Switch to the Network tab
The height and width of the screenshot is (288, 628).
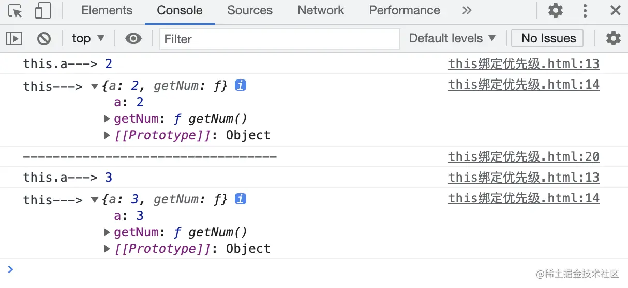click(321, 10)
